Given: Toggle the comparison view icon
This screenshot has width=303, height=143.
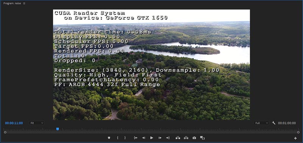Looking at the screenshot, I should tap(202, 138).
